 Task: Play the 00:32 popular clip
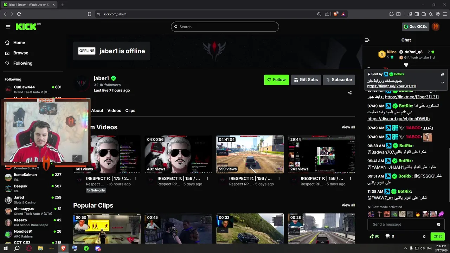tap(250, 228)
